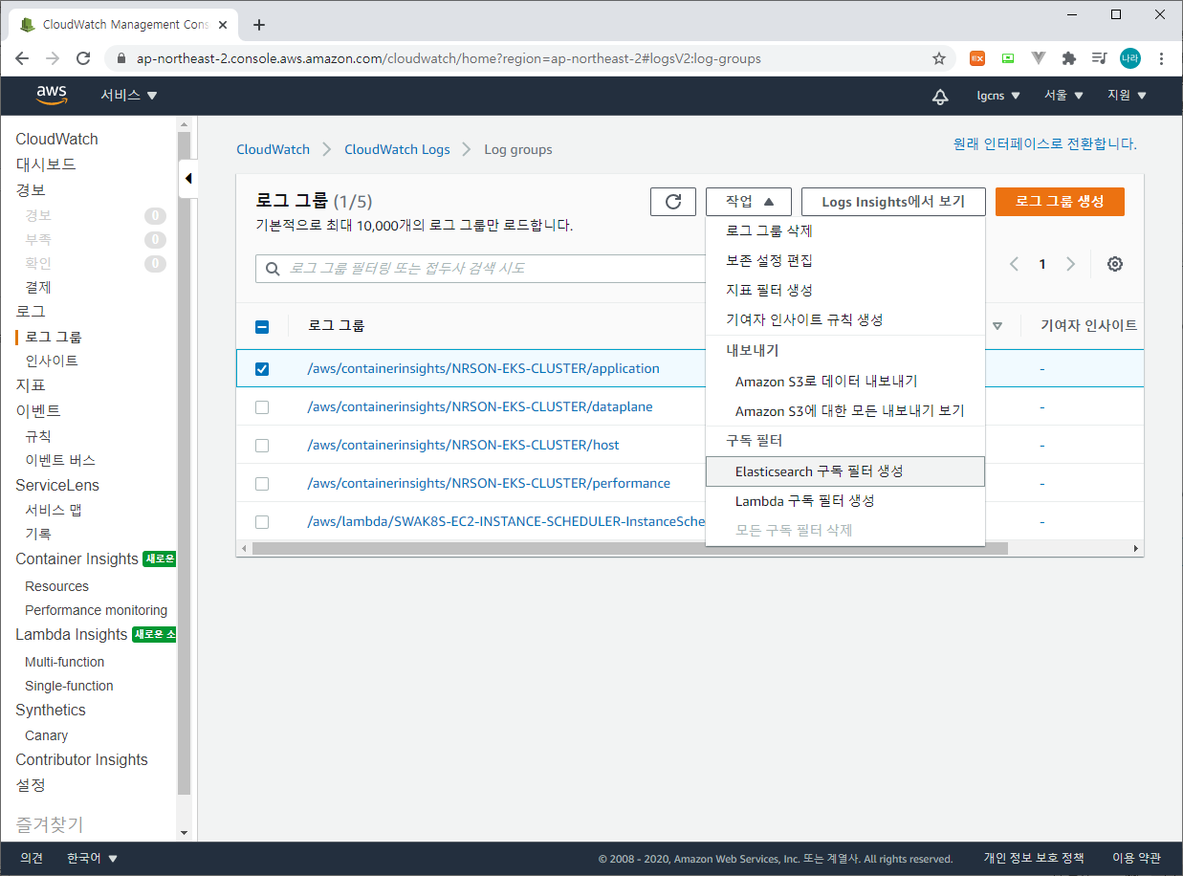This screenshot has height=876, width=1183.
Task: Open 대시보드 in the sidebar
Action: pos(46,164)
